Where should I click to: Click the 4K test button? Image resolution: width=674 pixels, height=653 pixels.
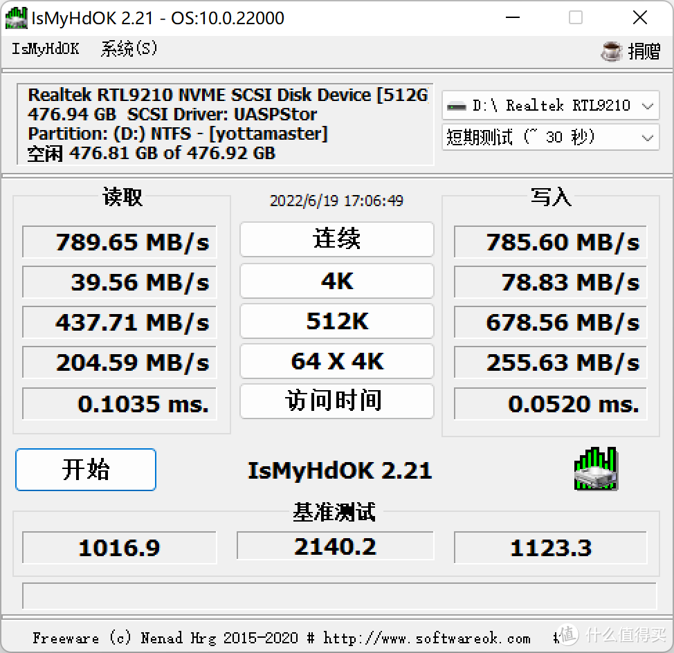337,281
